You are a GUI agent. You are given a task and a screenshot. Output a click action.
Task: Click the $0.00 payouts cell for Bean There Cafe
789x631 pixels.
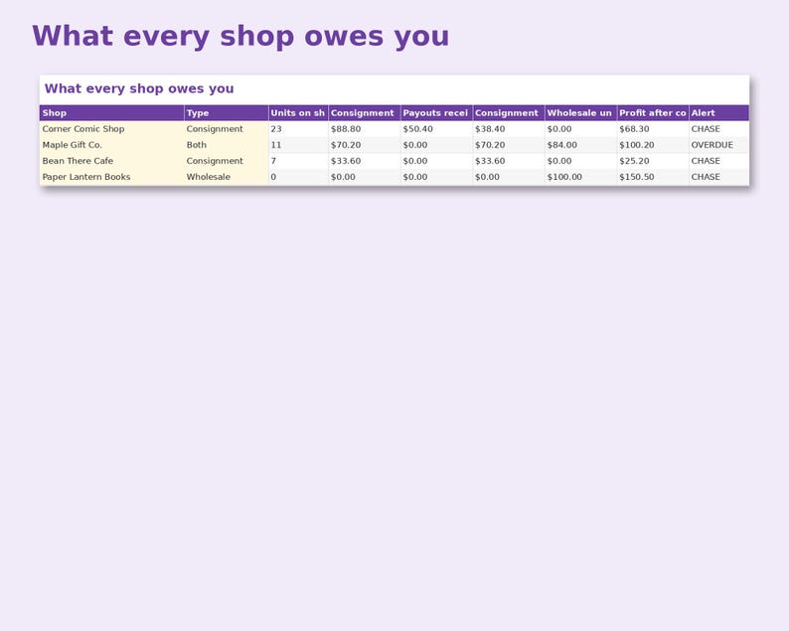[x=436, y=161]
